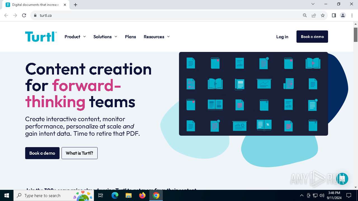
Task: Open the Plans page
Action: (130, 37)
